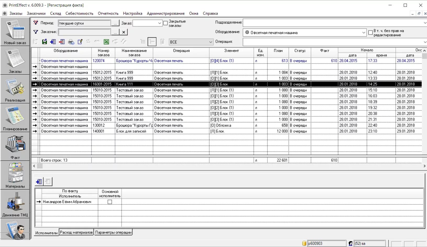Click the [О] Обложка element cell
The height and width of the screenshot is (247, 427).
[232, 125]
